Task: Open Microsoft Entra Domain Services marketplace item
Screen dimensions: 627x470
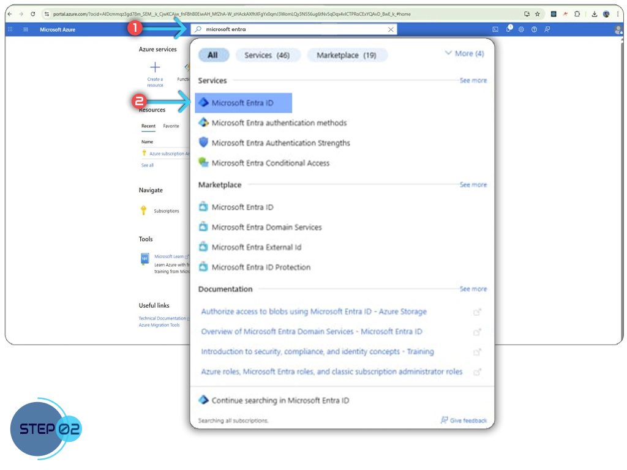Action: pyautogui.click(x=266, y=227)
